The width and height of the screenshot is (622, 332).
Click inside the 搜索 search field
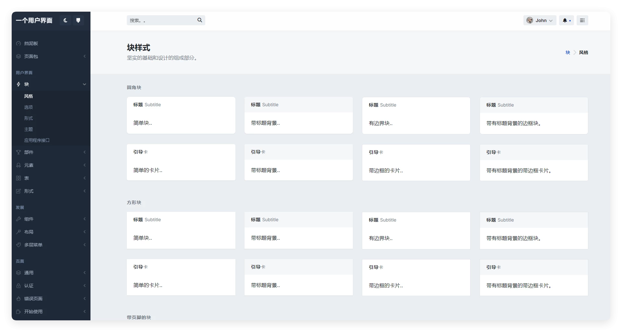pos(161,20)
